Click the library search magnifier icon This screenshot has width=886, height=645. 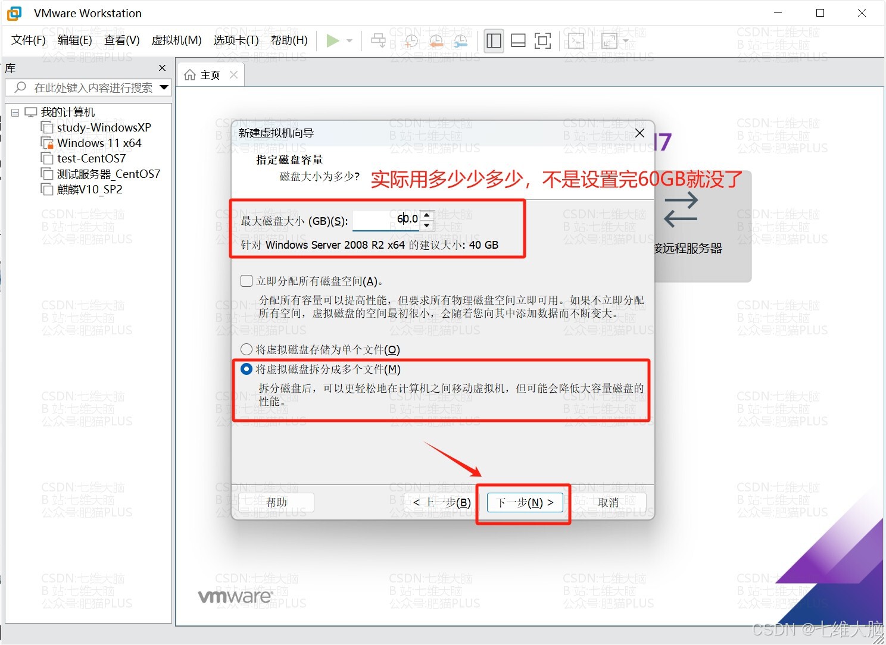point(21,87)
